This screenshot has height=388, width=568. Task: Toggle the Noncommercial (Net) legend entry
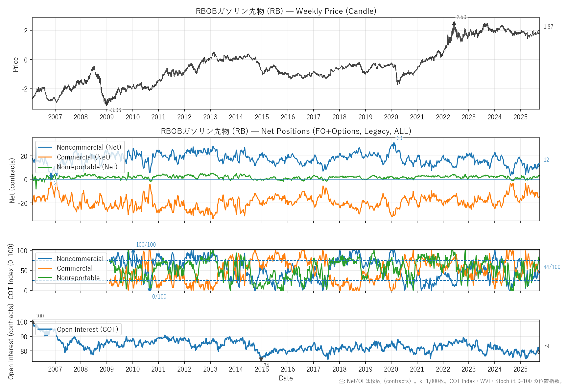[89, 147]
